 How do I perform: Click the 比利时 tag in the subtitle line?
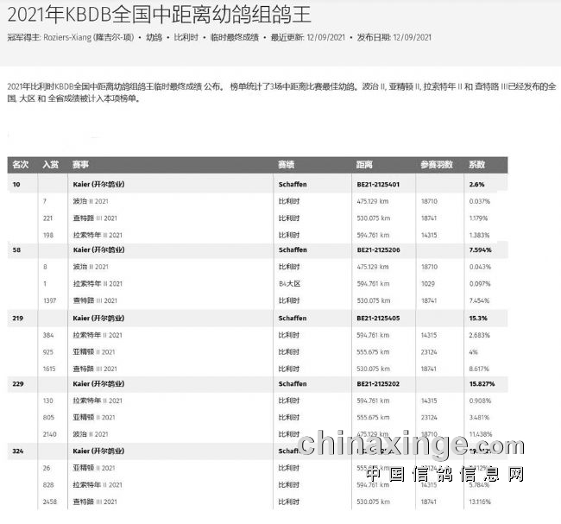pos(186,38)
